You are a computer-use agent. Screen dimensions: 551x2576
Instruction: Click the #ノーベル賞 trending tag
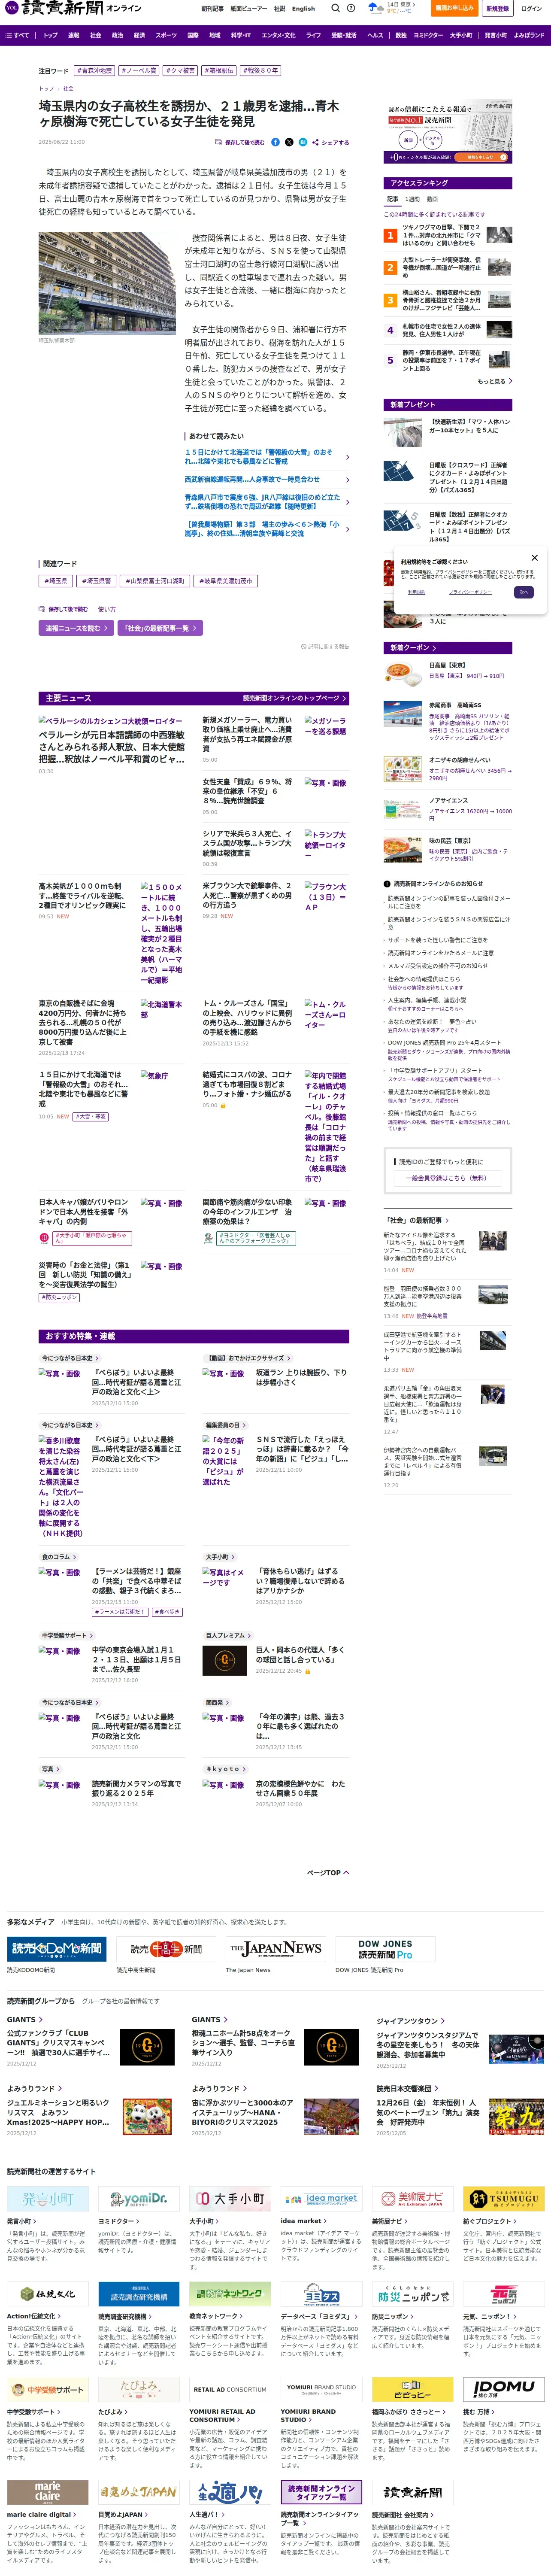(x=139, y=71)
